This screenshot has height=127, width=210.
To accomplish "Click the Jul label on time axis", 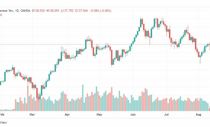I will pos(166,115).
